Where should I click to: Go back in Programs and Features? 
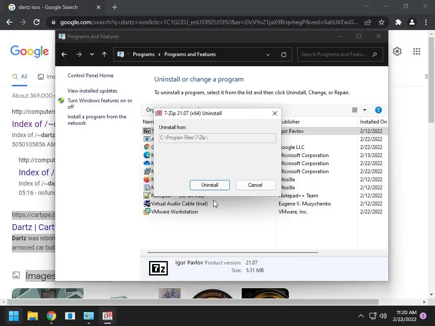click(x=64, y=54)
